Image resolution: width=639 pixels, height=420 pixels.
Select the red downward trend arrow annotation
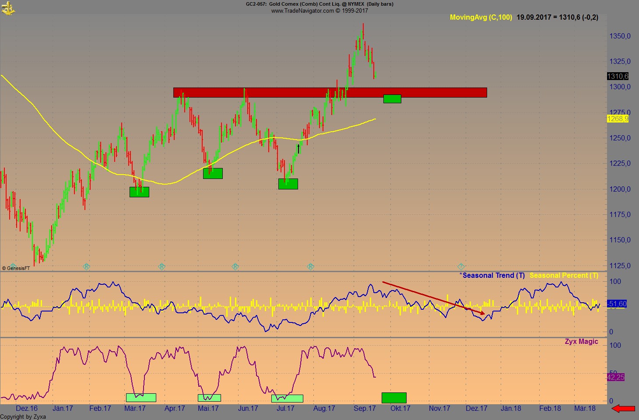tap(433, 297)
